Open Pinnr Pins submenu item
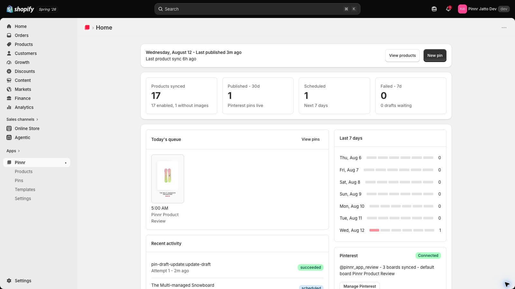 coord(19,180)
